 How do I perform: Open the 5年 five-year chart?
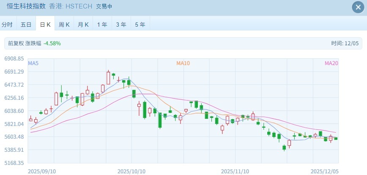pyautogui.click(x=140, y=25)
